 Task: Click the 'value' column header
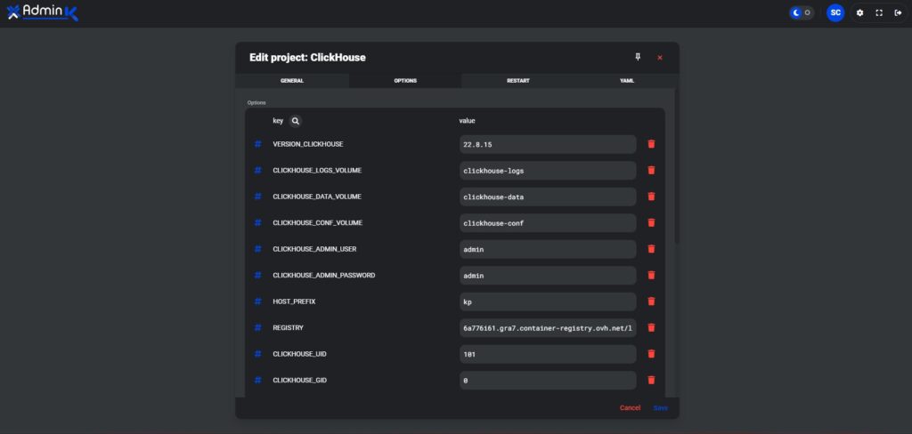point(467,121)
